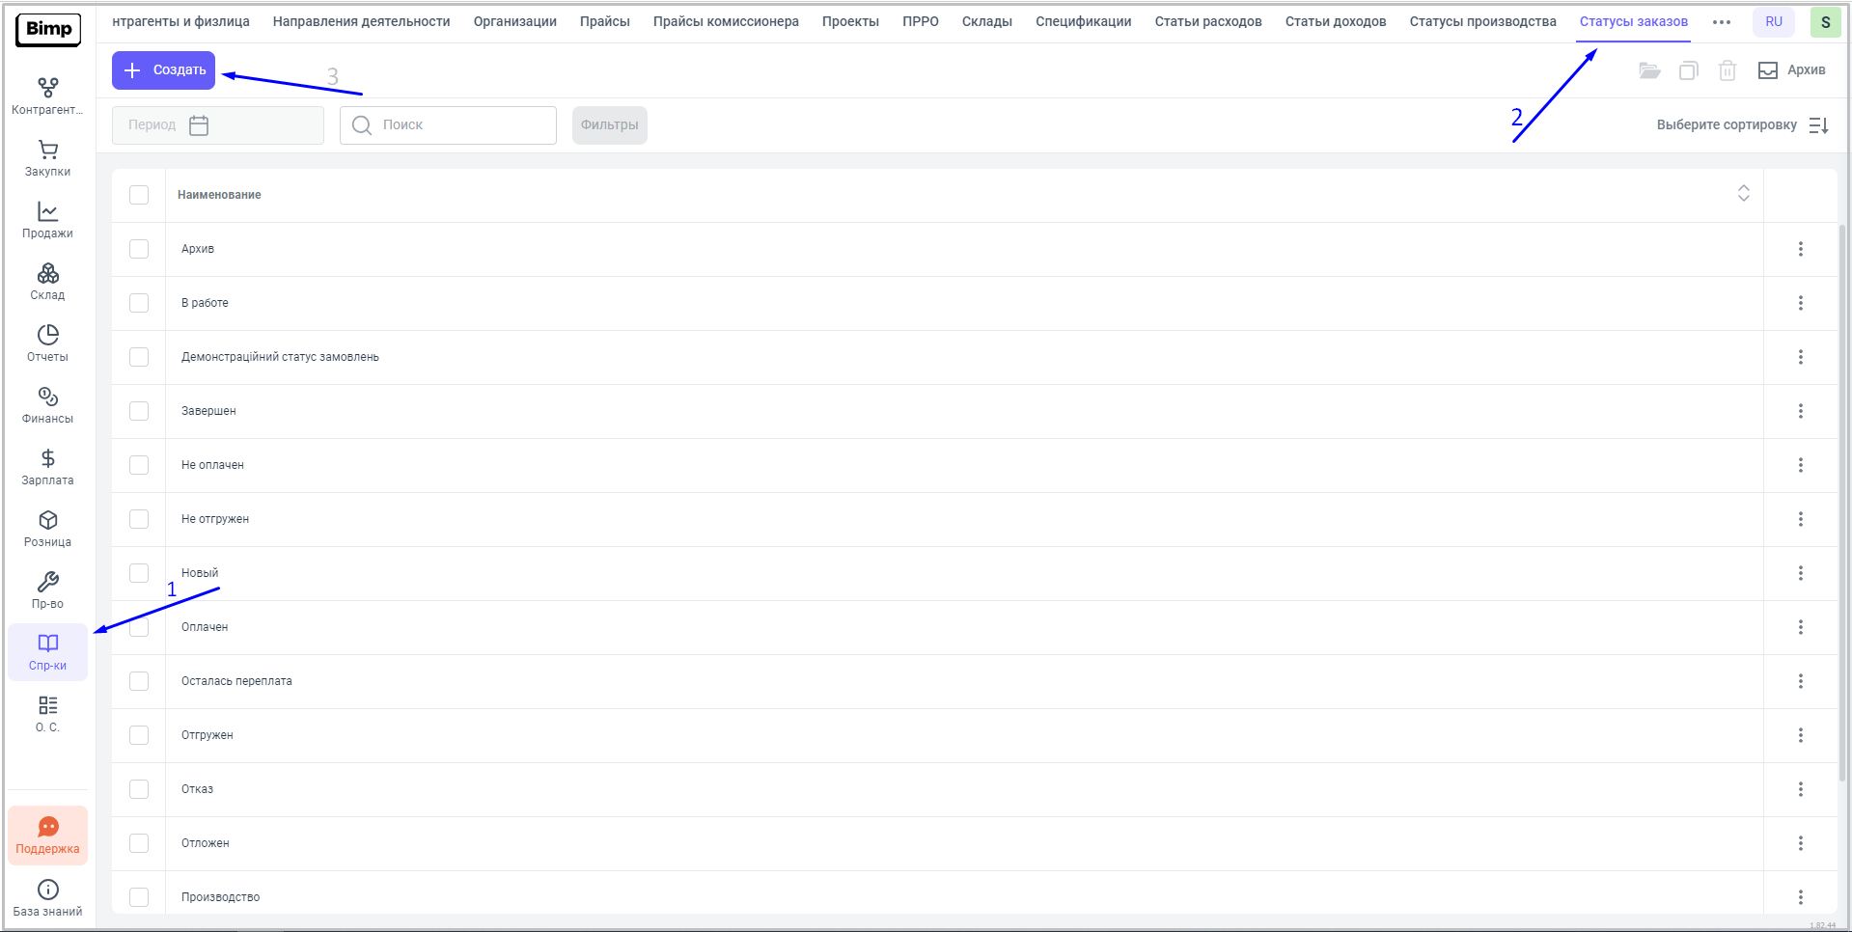Open the Склады tab
This screenshot has height=932, width=1852.
point(986,22)
